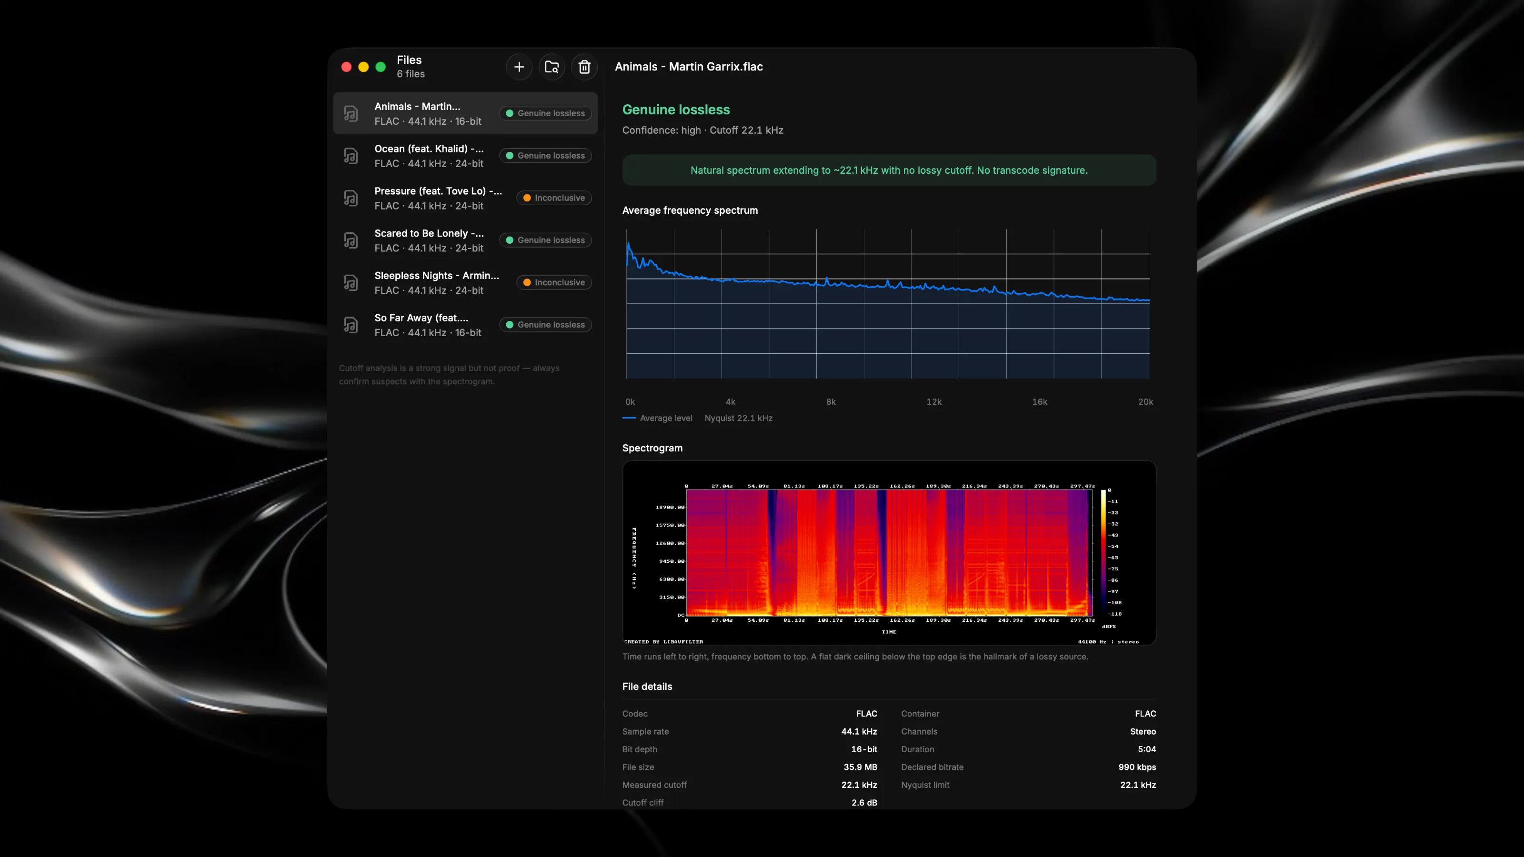The width and height of the screenshot is (1524, 857).
Task: Click the 6 files count text
Action: tap(411, 74)
